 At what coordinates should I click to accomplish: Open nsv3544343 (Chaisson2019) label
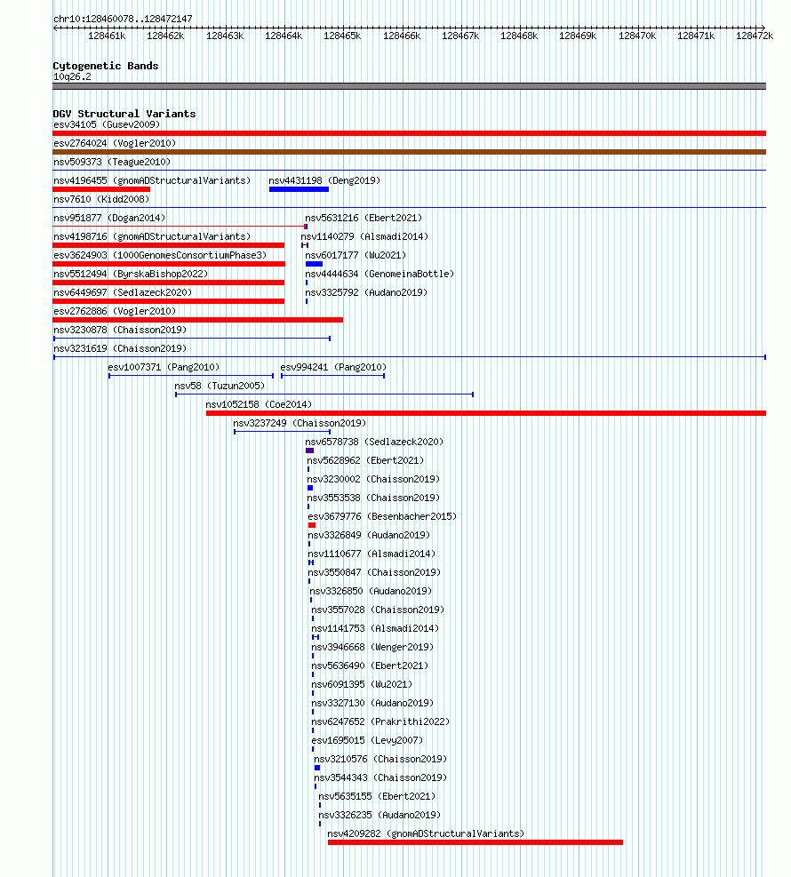click(x=380, y=778)
